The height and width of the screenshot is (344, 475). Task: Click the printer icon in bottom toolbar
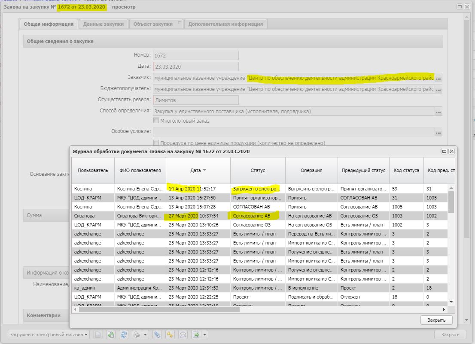point(137,335)
